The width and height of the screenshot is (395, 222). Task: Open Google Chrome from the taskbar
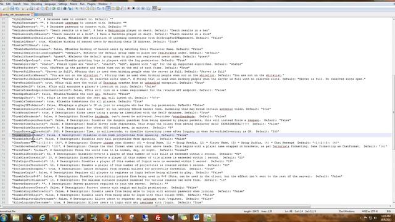[55, 218]
